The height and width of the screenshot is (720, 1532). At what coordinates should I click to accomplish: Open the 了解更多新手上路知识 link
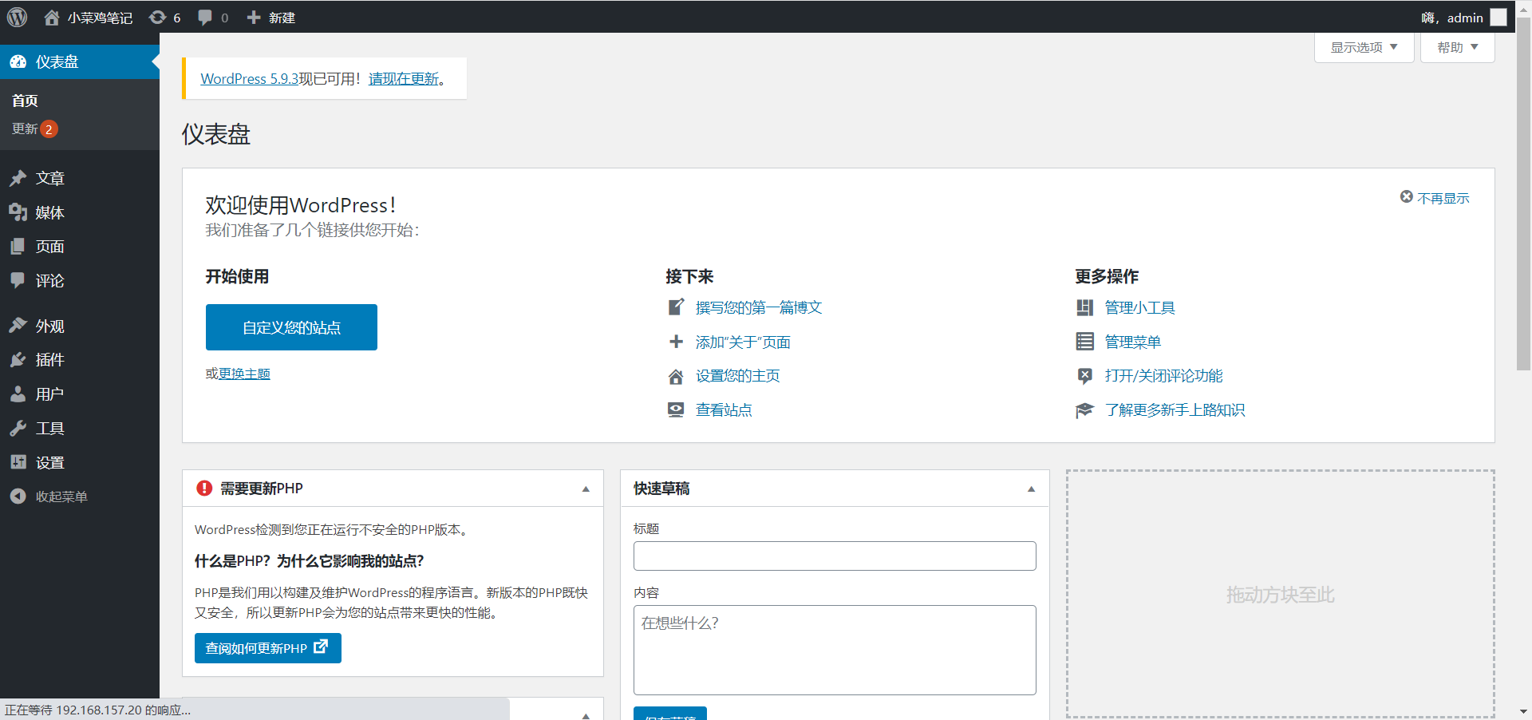(x=1175, y=410)
